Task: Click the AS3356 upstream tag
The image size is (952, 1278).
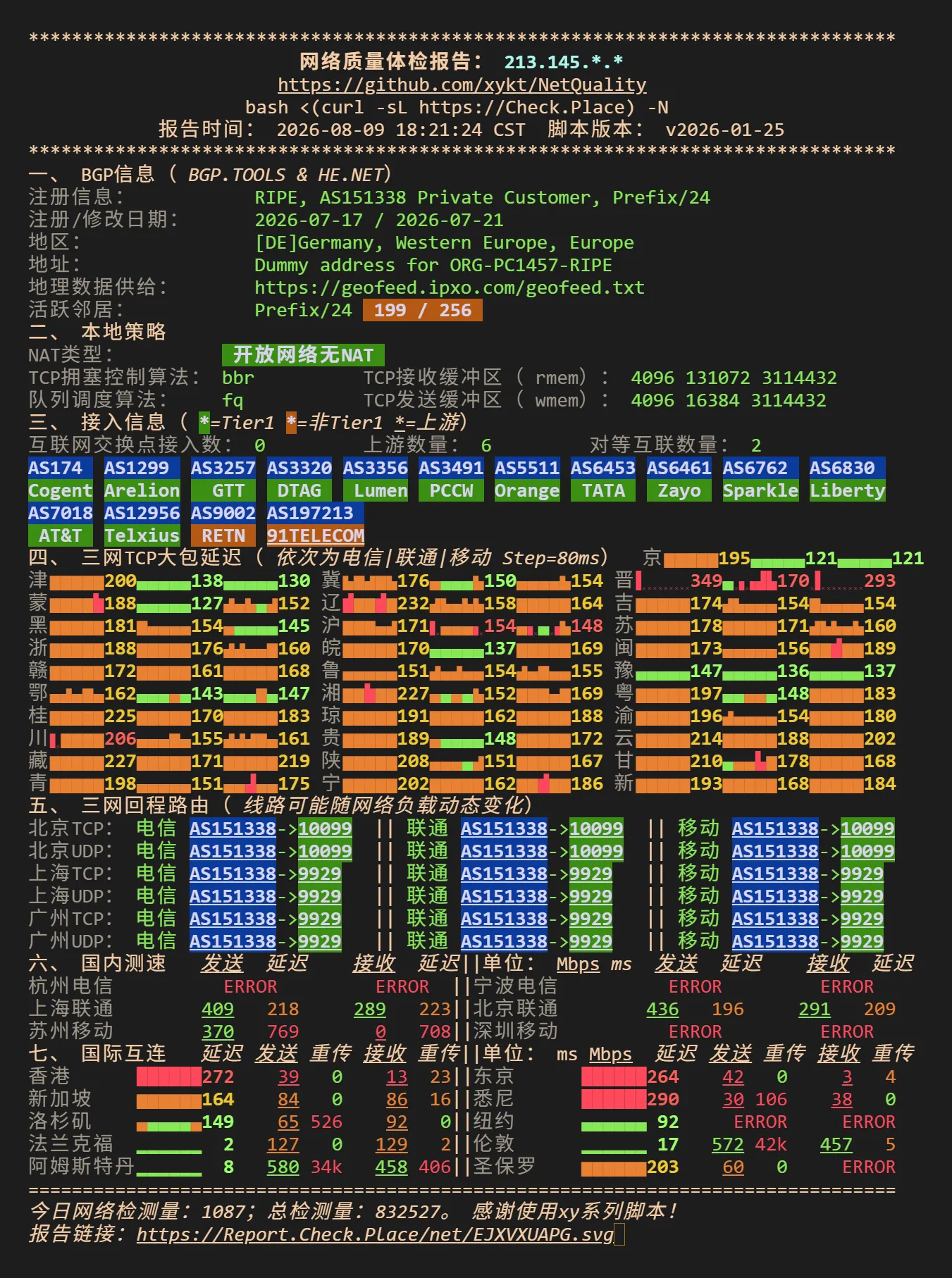Action: 376,468
